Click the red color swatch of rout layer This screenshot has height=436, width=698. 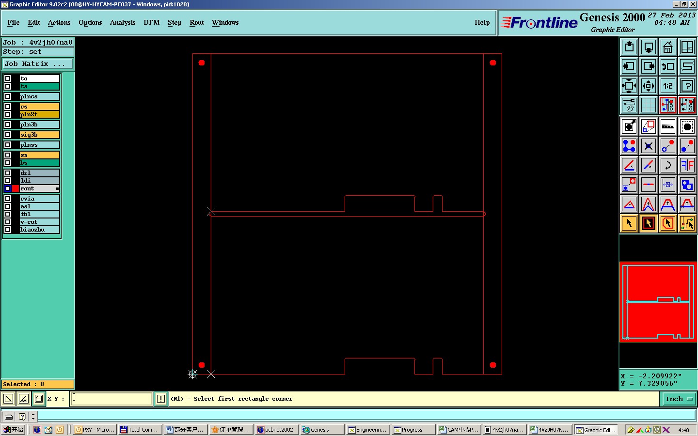pos(16,188)
